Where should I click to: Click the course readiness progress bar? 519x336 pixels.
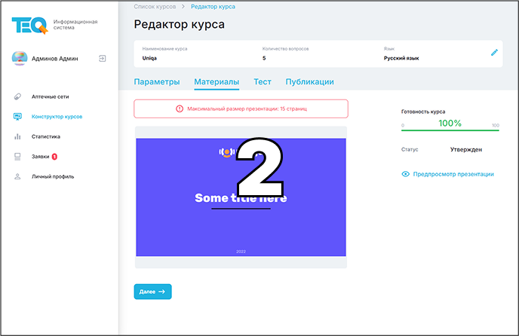click(x=450, y=130)
